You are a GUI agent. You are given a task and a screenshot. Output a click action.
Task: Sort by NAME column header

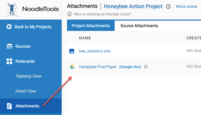pyautogui.click(x=85, y=38)
